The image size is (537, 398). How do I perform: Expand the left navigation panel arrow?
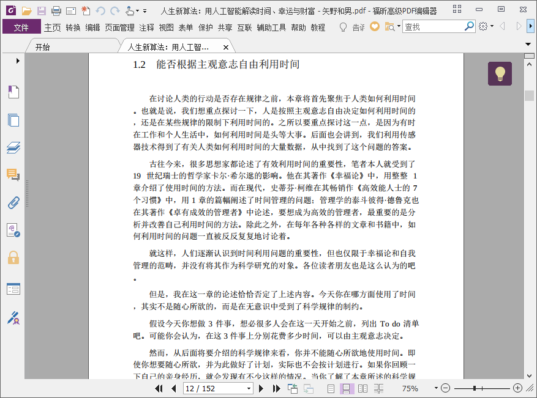[18, 61]
